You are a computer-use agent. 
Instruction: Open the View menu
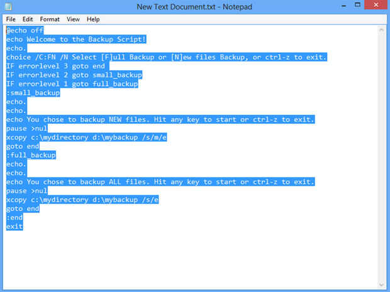click(x=73, y=19)
